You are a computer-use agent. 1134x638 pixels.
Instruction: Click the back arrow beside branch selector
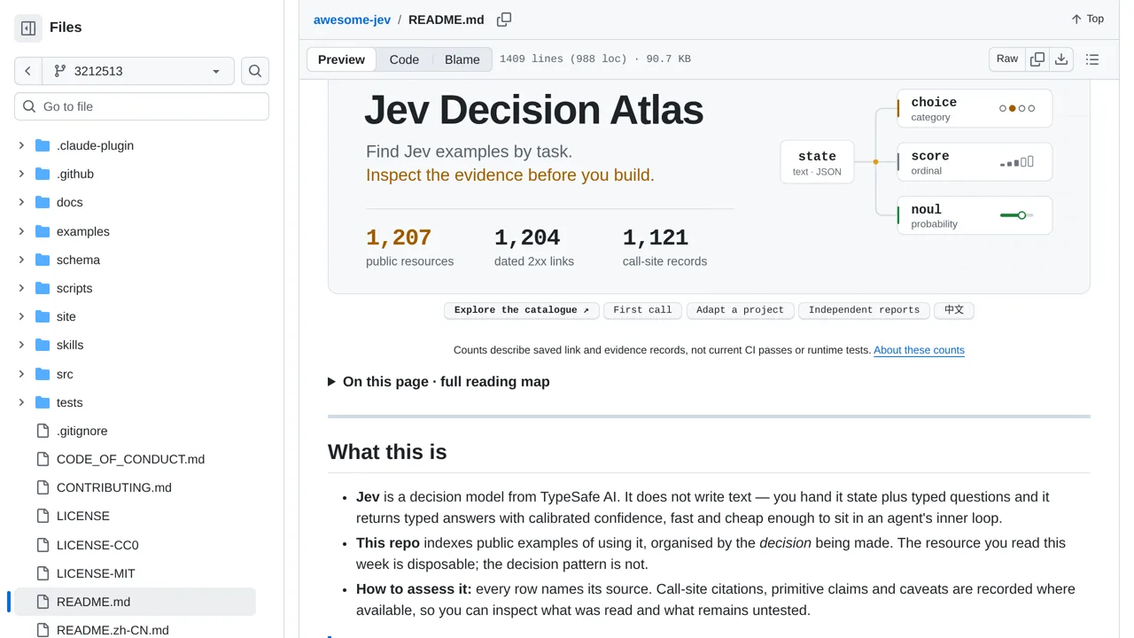click(x=28, y=71)
